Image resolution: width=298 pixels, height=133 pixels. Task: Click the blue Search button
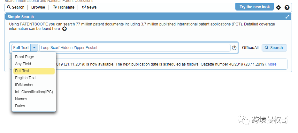[274, 48]
